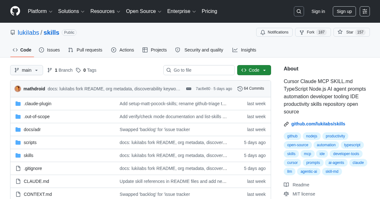Switch to the Projects tab

pos(155,50)
